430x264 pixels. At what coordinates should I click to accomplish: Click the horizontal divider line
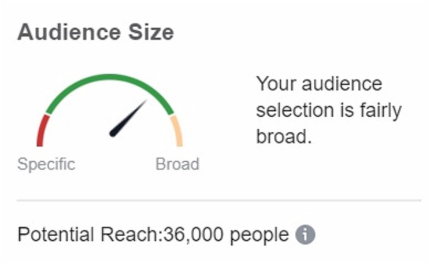219,201
